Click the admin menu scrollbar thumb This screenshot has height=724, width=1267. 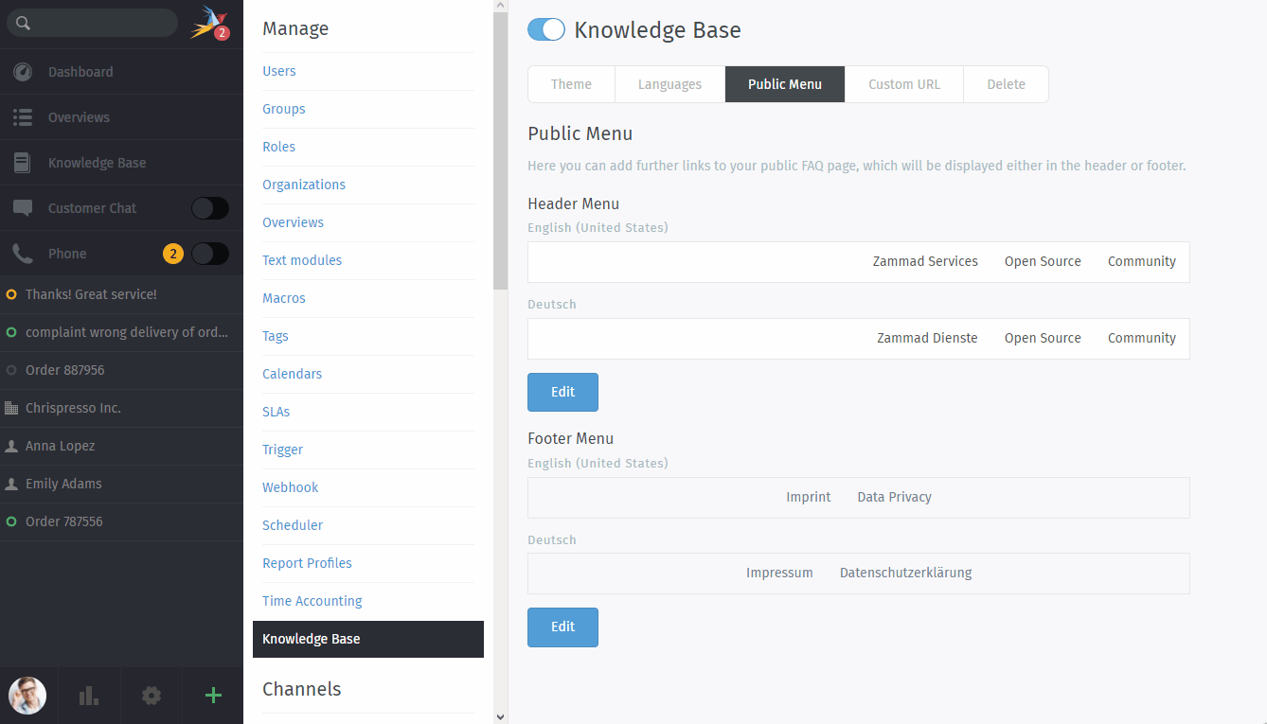(x=501, y=151)
